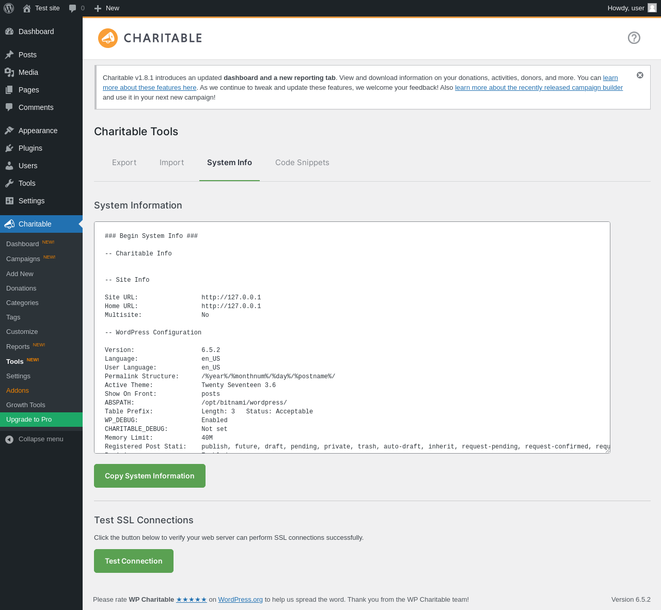
Task: Open the comments bubble in admin bar
Action: point(73,8)
